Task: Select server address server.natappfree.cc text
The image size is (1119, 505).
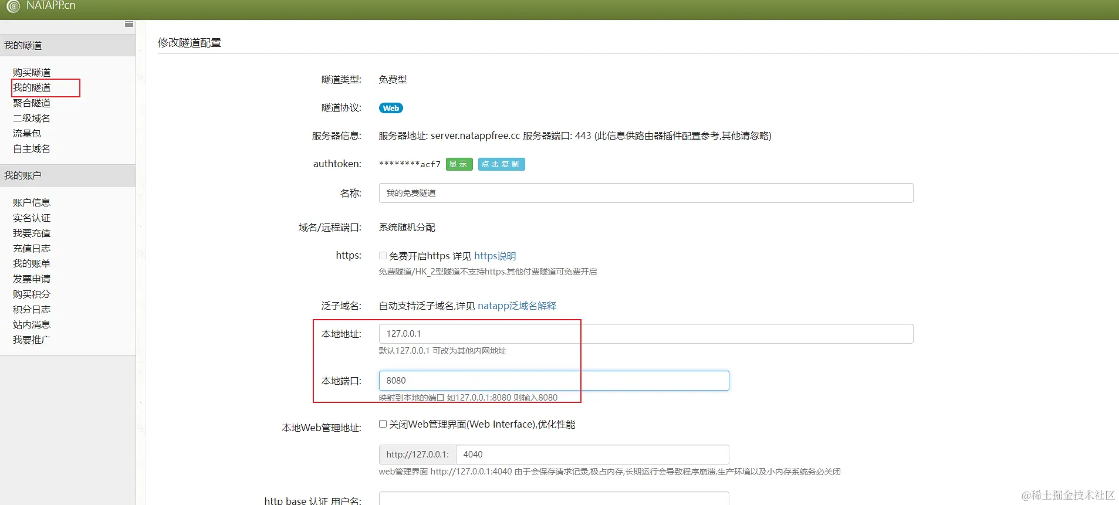Action: click(475, 135)
